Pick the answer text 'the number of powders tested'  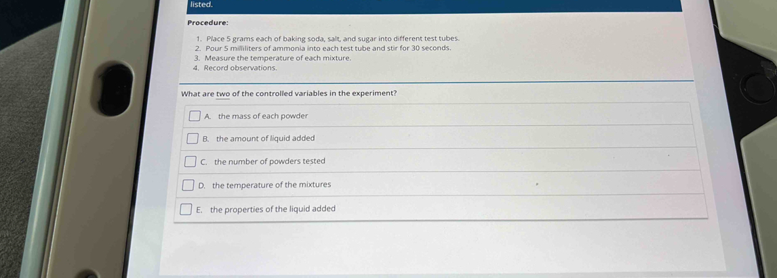(269, 162)
